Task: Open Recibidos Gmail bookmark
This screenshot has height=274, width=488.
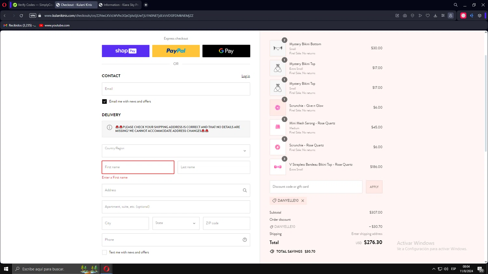Action: coord(20,25)
